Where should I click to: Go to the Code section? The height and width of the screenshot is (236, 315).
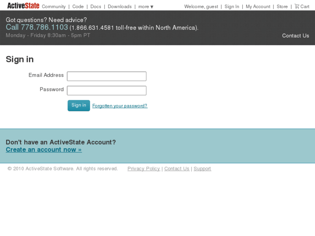click(78, 6)
